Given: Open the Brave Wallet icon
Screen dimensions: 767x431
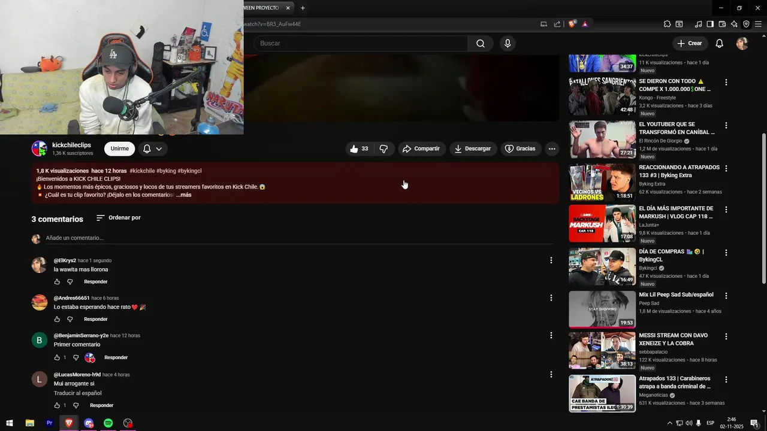Looking at the screenshot, I should (722, 24).
